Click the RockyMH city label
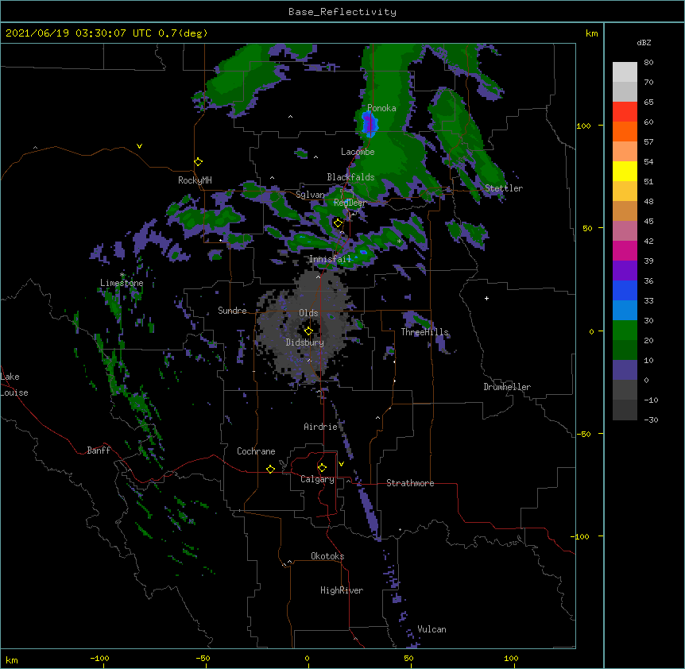This screenshot has width=685, height=669. (x=195, y=180)
